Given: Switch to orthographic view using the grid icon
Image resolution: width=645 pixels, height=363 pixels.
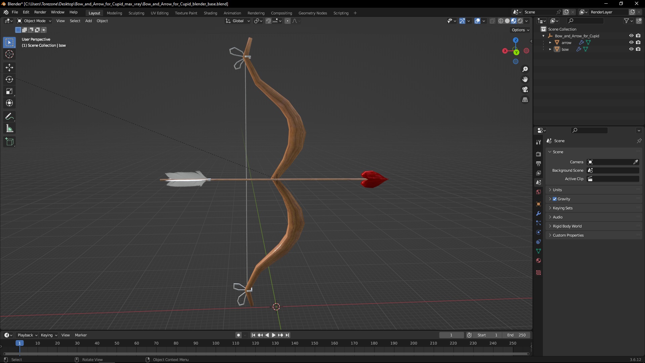Looking at the screenshot, I should click(x=525, y=100).
